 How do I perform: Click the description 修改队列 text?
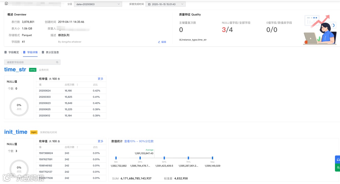point(64,35)
